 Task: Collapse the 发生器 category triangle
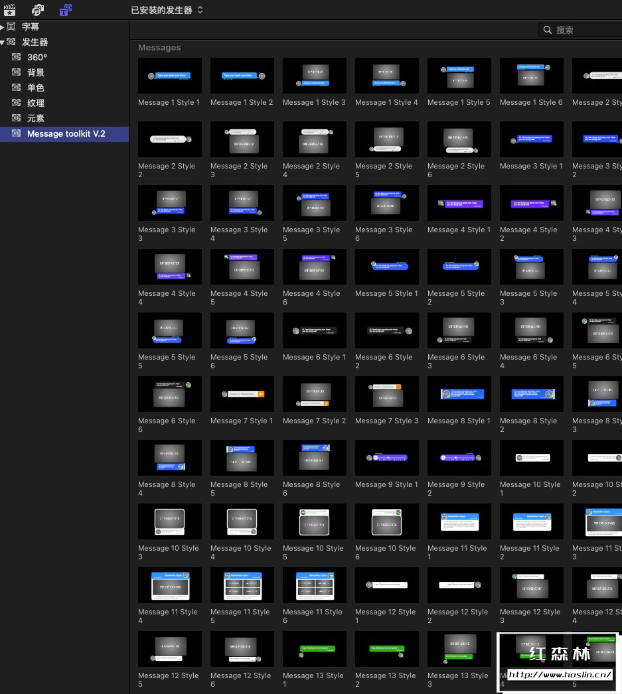(x=2, y=42)
